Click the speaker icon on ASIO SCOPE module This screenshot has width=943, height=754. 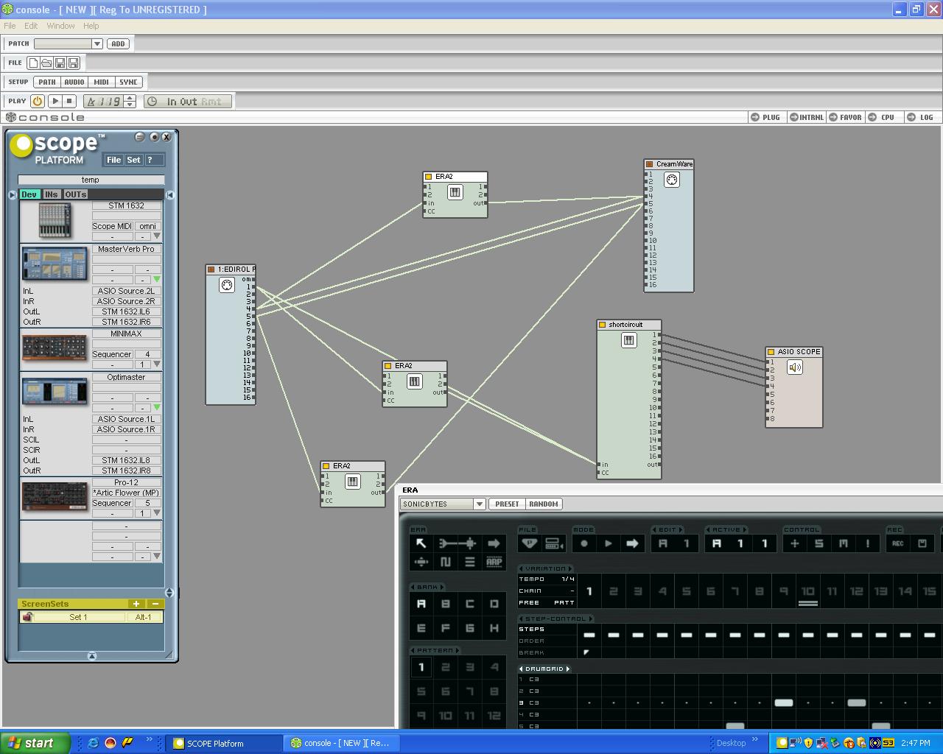point(795,367)
